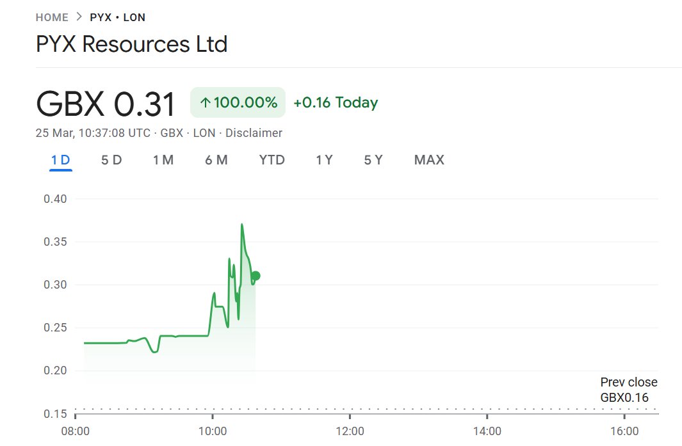682x446 pixels.
Task: Display the MAX time range
Action: [429, 160]
